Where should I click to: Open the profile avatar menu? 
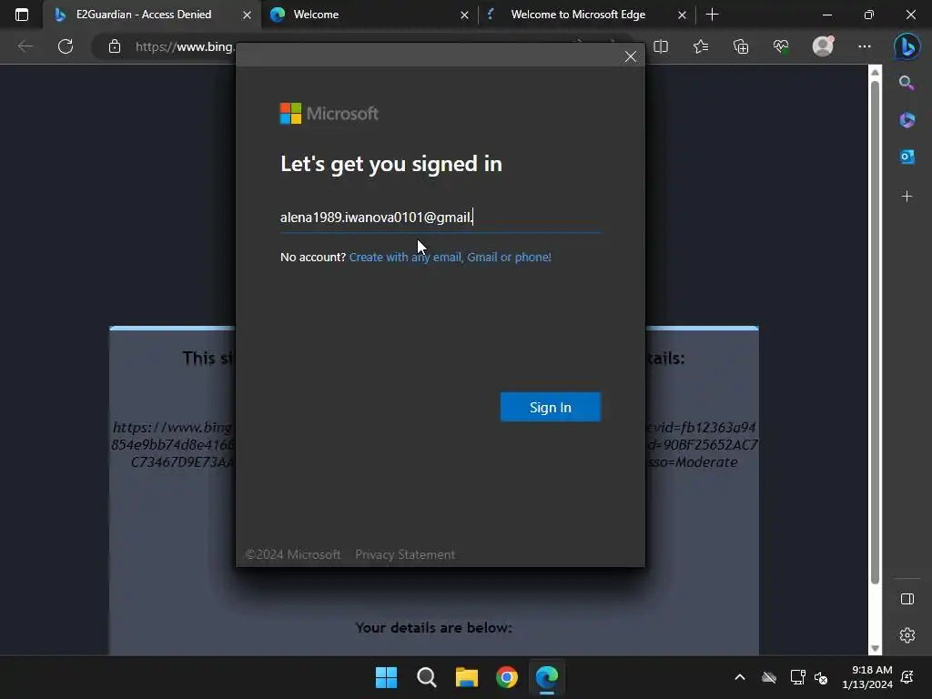click(x=823, y=46)
